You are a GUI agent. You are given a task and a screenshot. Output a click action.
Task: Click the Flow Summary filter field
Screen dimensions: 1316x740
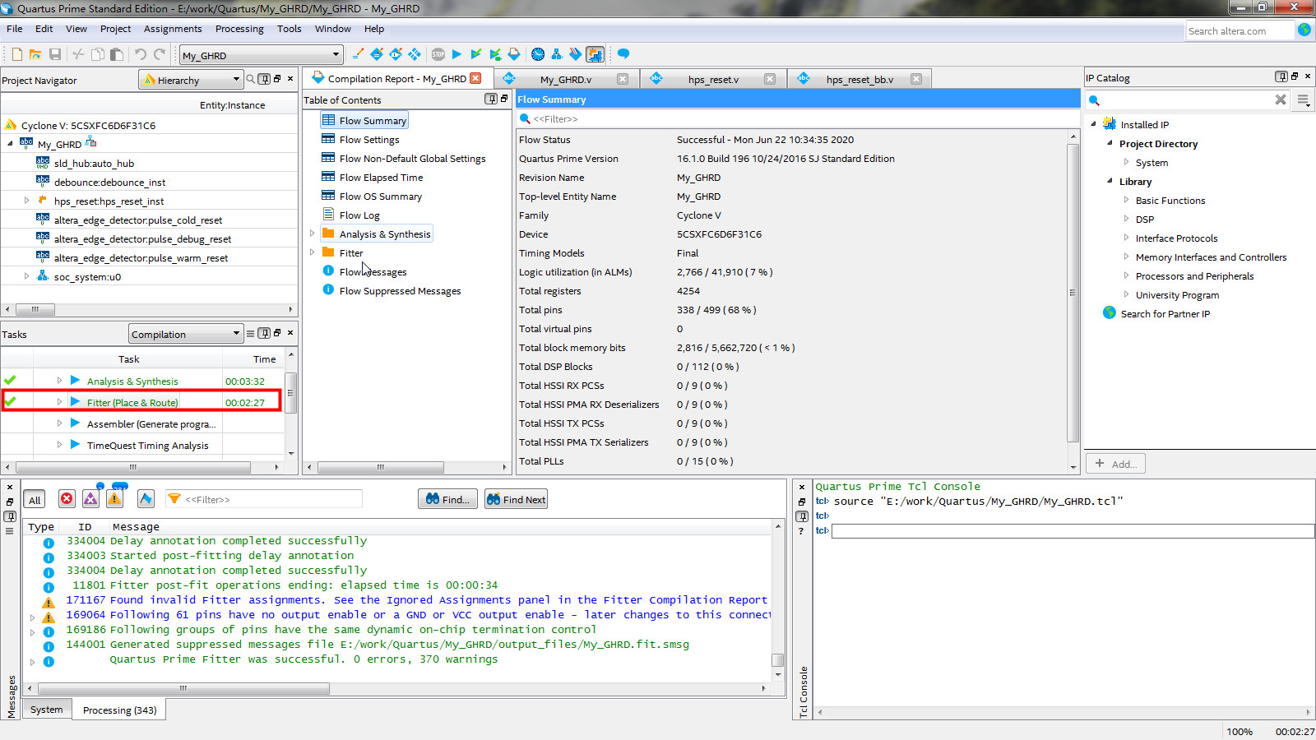click(x=798, y=118)
